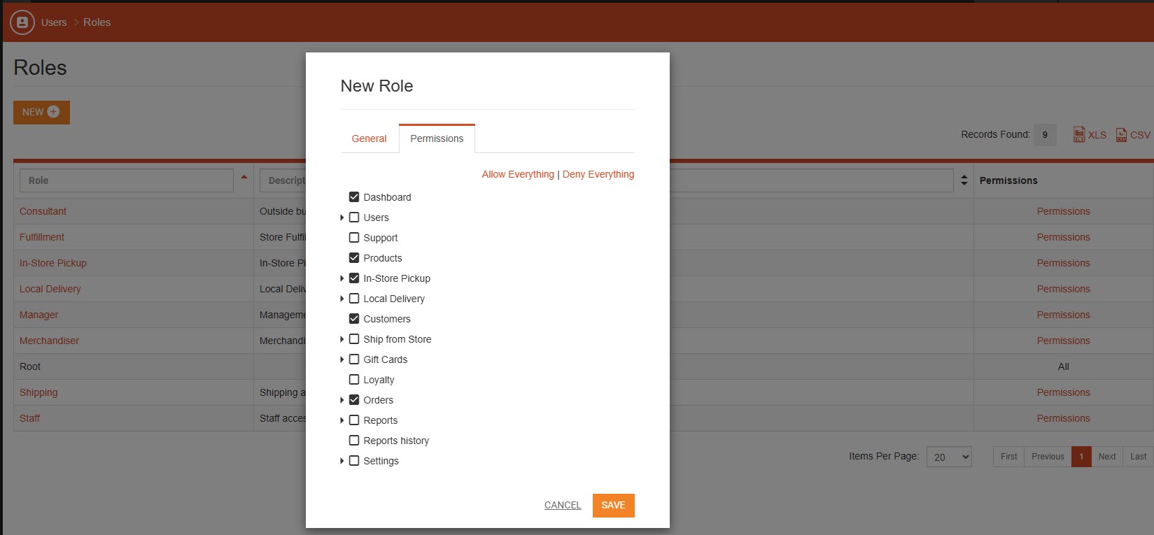Open the Fulfillment role

tap(42, 237)
